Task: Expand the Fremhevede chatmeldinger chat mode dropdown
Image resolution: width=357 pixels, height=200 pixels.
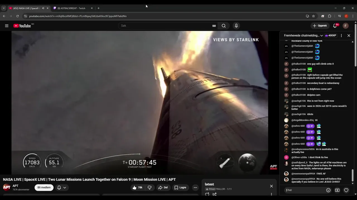Action: (x=303, y=36)
